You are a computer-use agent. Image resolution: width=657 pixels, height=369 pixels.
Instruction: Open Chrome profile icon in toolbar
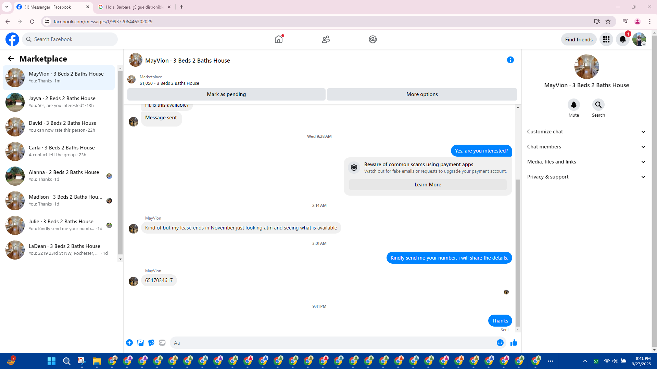click(637, 22)
